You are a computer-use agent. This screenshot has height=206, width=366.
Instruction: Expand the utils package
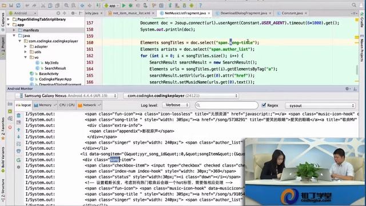pos(25,52)
